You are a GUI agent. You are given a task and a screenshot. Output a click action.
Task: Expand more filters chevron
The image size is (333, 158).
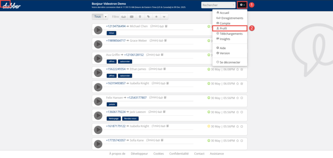[164, 17]
